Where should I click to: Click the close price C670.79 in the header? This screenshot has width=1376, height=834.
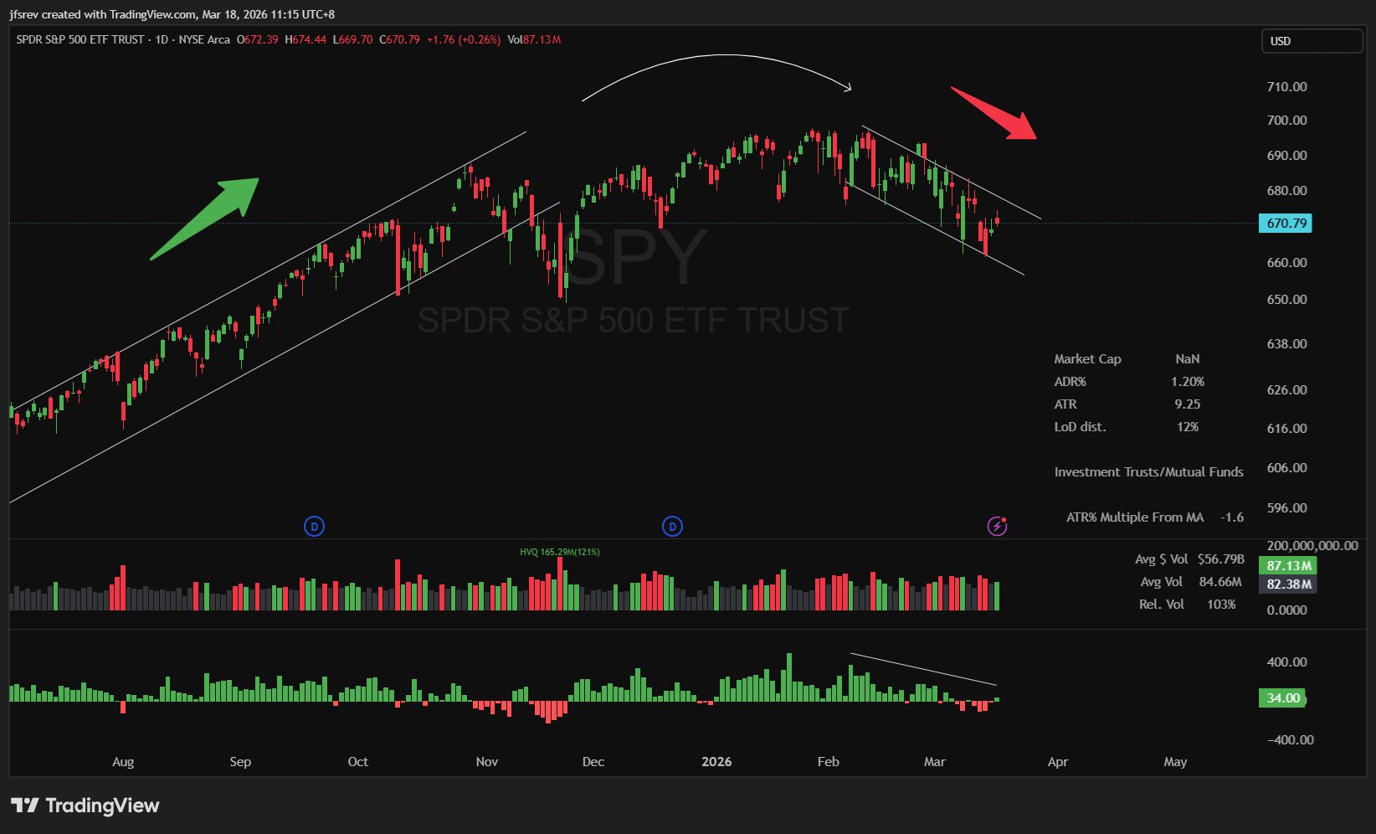pos(400,39)
